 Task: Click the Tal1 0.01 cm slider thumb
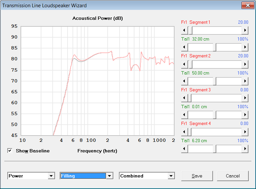pos(215,115)
